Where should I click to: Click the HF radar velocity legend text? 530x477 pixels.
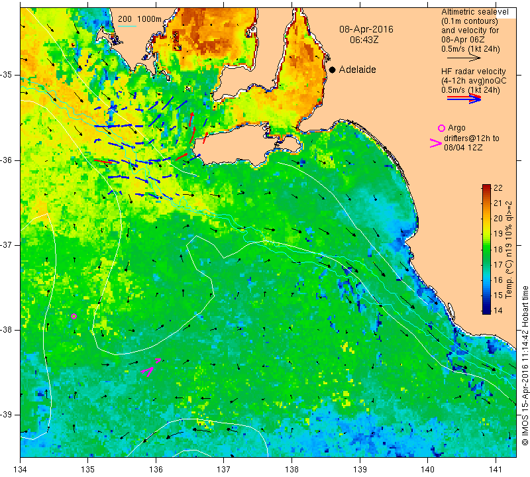[x=473, y=72]
